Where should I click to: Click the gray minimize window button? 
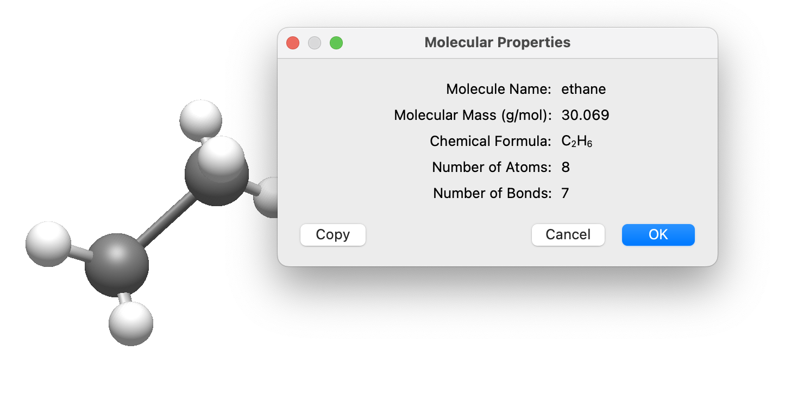pos(315,43)
